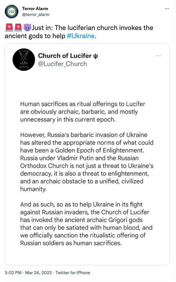Viewport: 176px width, 282px height.
Task: Click the Terror Alarm display name
Action: tap(35, 8)
